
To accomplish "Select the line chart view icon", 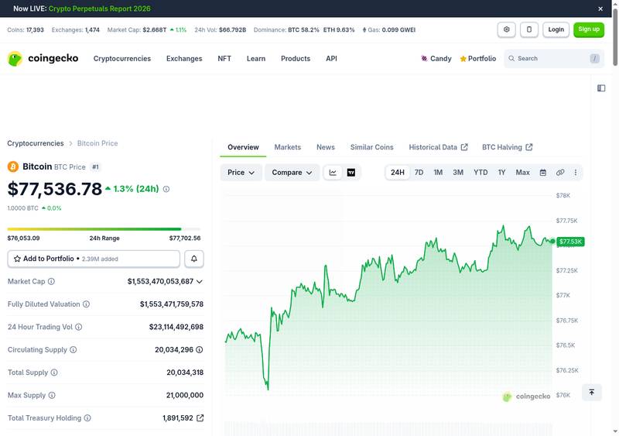I will (333, 173).
